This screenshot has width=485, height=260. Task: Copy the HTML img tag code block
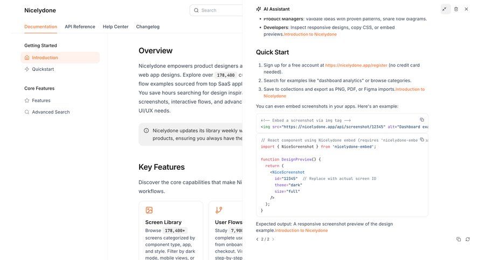422,120
